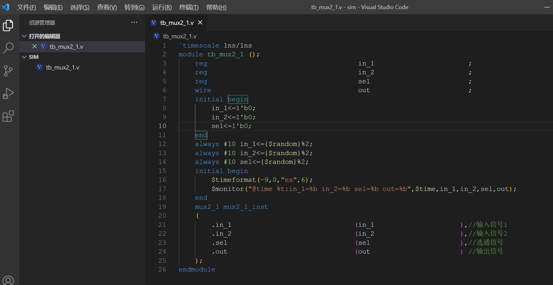
Task: Open the Accounts icon at bottom
Action: pyautogui.click(x=8, y=280)
